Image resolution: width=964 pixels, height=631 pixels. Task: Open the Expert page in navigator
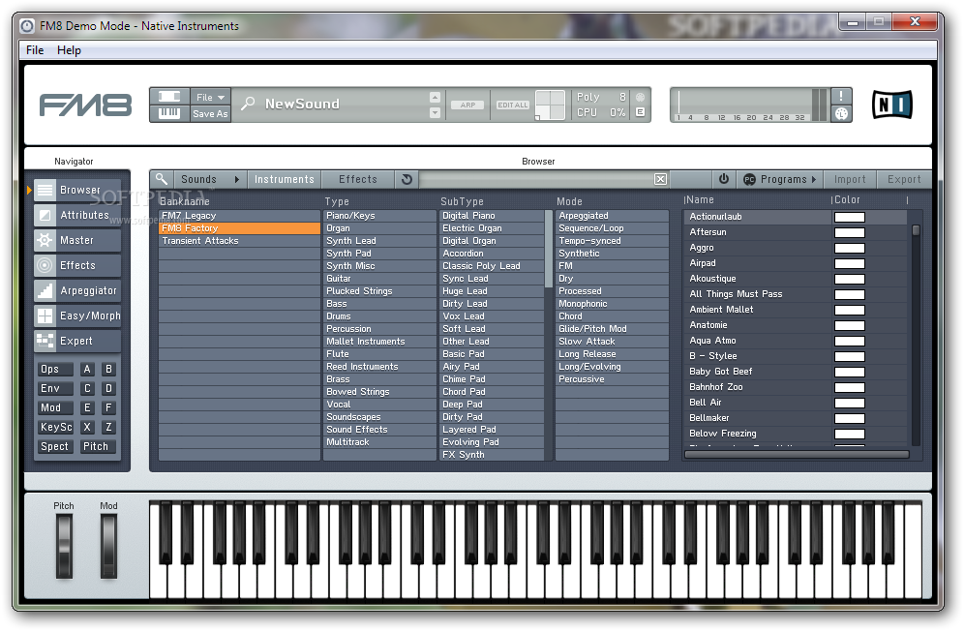coord(77,342)
